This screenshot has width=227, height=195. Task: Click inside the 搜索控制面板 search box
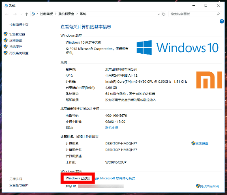click(x=193, y=14)
